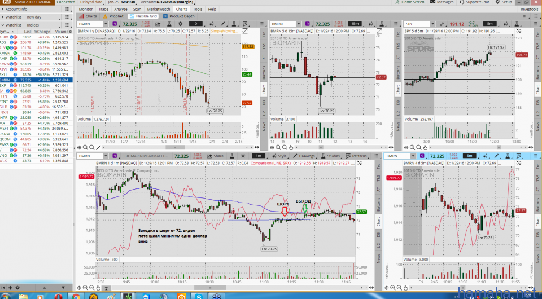542x299 pixels.
Task: Open BMRN symbol dropdown in daily chart
Action: (x=105, y=24)
